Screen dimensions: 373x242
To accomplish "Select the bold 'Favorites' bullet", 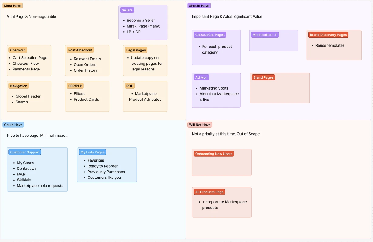I will tap(96, 160).
